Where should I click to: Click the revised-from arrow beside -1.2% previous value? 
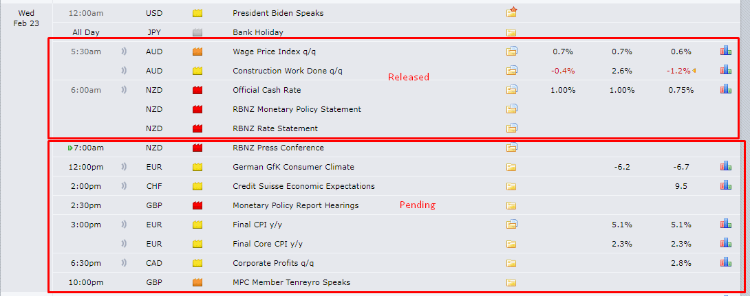point(694,71)
